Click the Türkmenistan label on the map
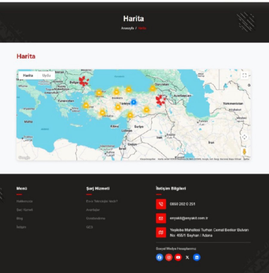This screenshot has height=273, width=269. point(233,103)
